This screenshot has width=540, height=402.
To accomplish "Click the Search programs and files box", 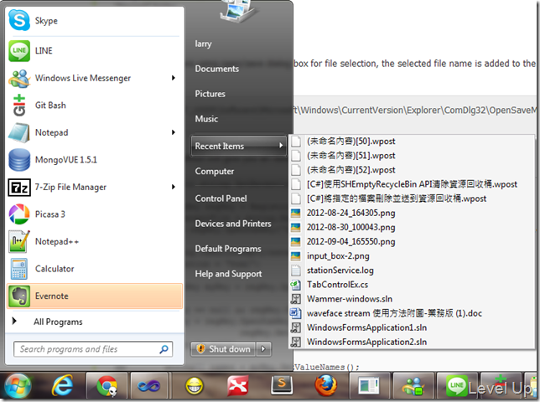I will 93,349.
